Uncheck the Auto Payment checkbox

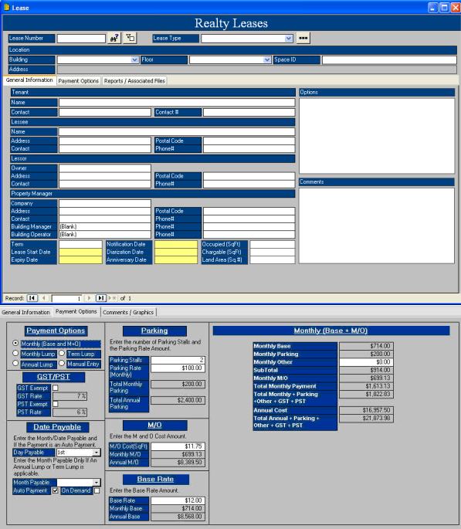tap(56, 491)
